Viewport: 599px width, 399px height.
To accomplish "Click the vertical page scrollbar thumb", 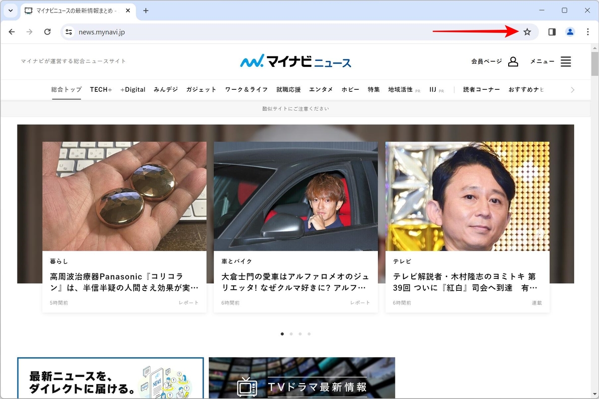I will [595, 63].
